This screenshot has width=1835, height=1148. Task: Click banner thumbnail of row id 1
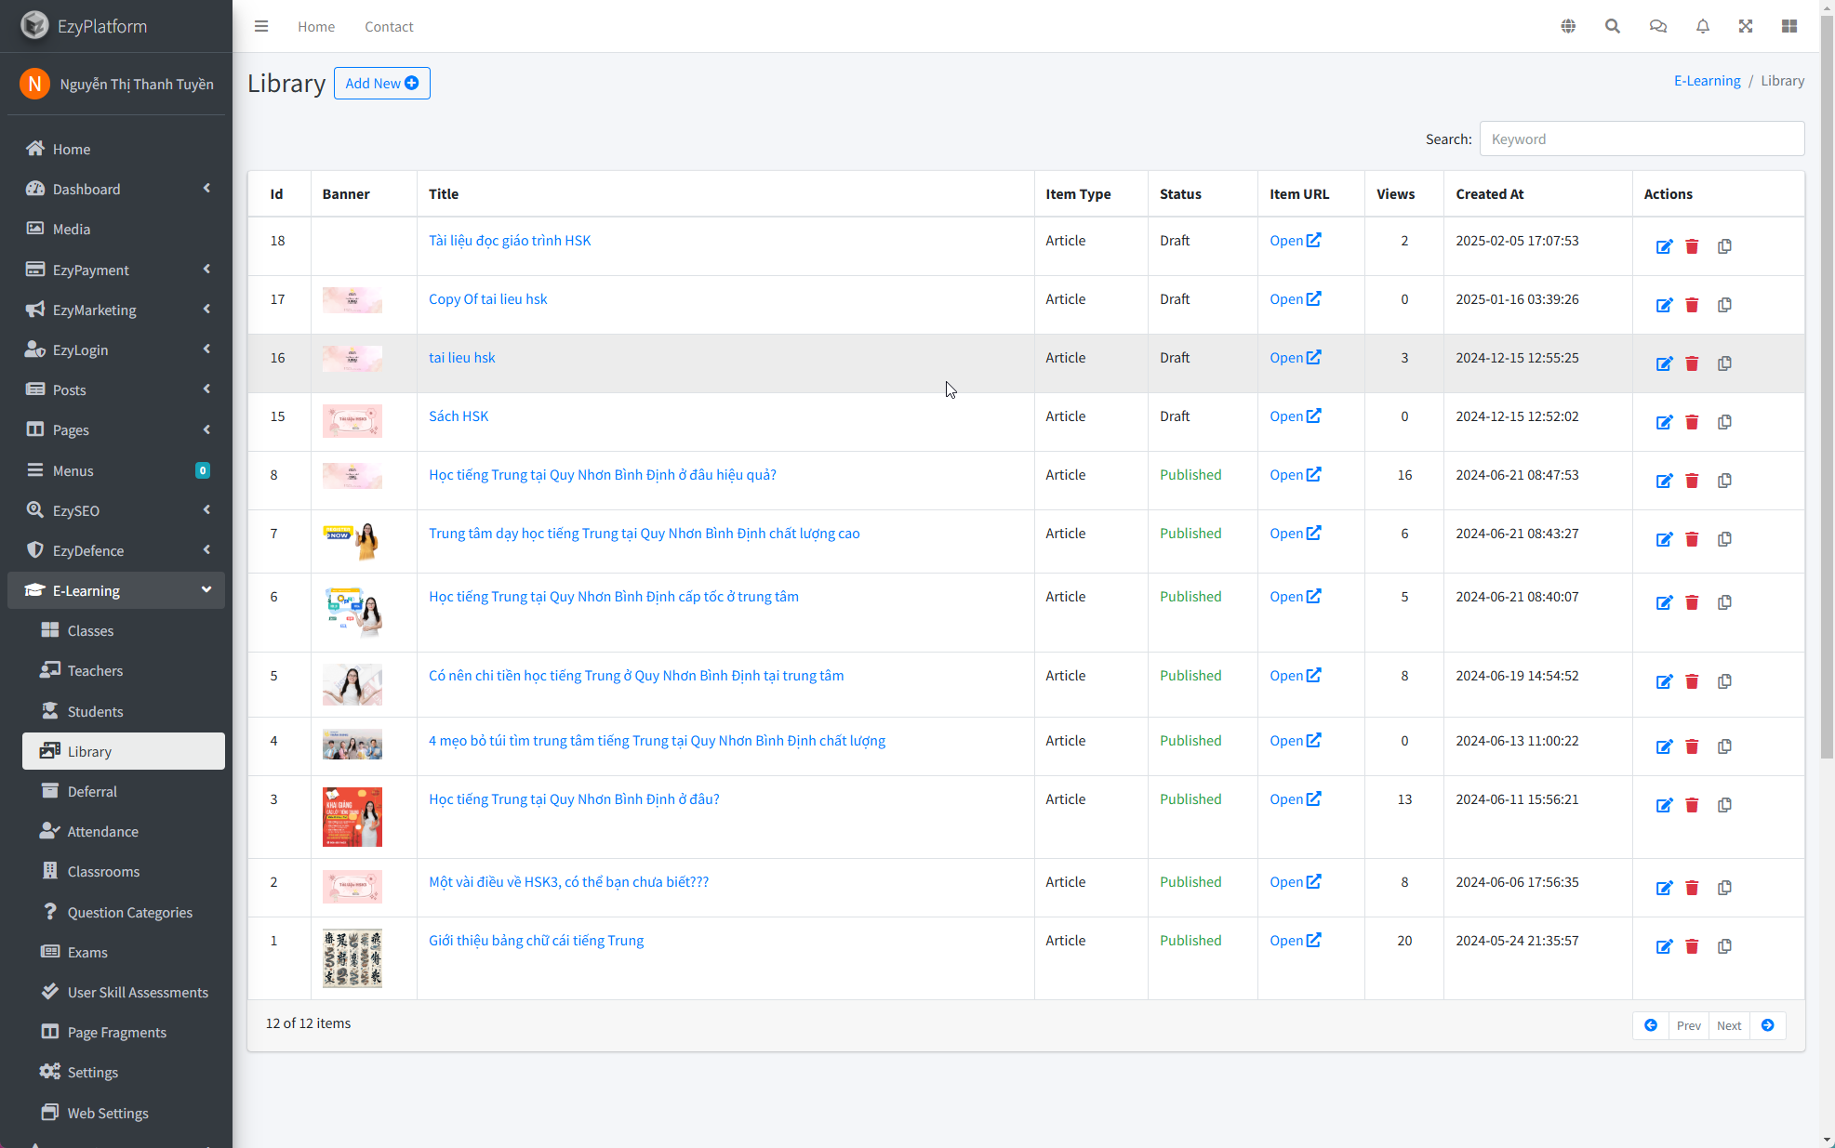[x=352, y=958]
